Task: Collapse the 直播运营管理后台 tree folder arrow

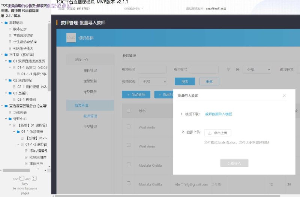Action: [2, 106]
